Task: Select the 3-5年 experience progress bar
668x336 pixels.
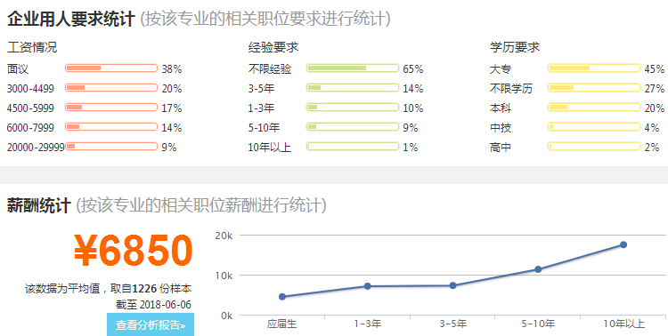Action: [353, 88]
